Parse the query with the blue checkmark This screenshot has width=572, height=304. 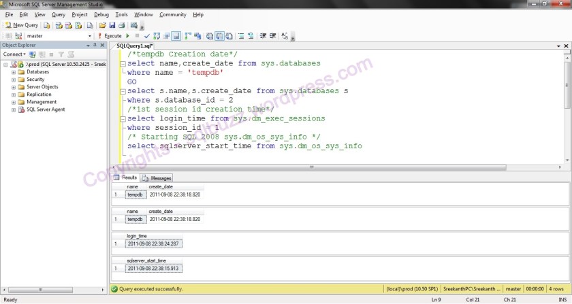(146, 35)
